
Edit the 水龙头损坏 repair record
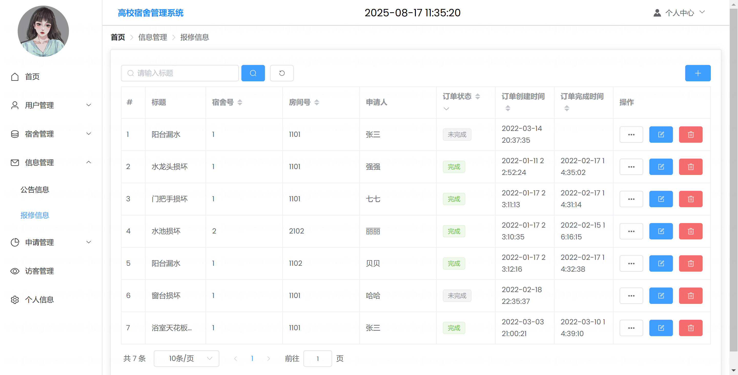click(661, 167)
